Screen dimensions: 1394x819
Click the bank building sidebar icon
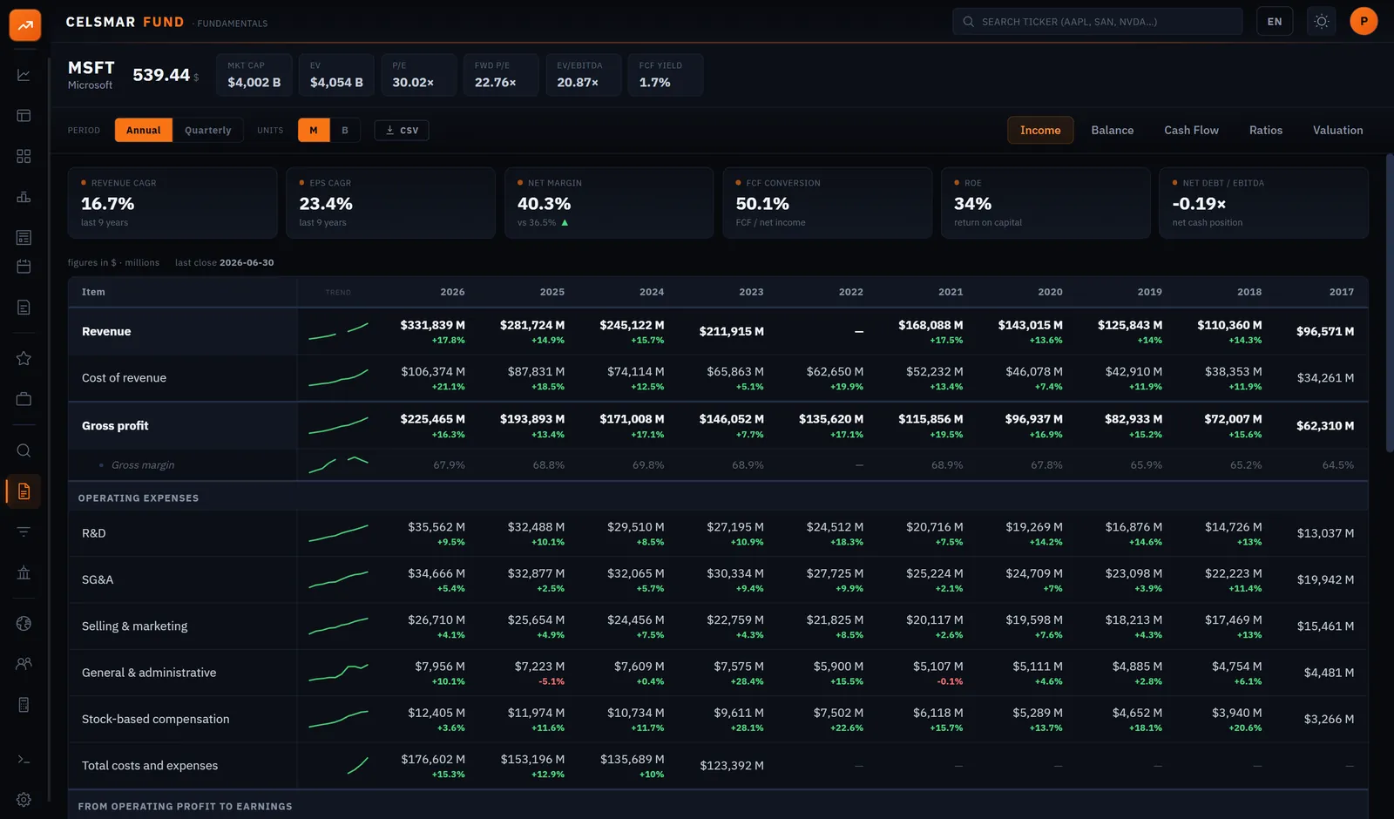pyautogui.click(x=24, y=572)
